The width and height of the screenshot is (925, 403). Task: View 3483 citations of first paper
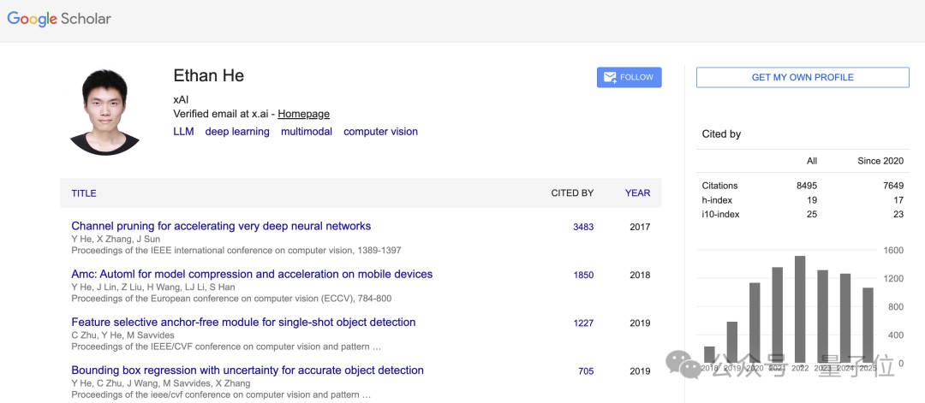(x=583, y=228)
